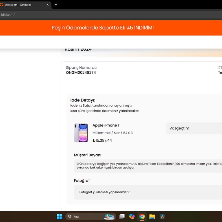Open the Windows Start menu
This screenshot has height=222, width=222.
tap(59, 217)
